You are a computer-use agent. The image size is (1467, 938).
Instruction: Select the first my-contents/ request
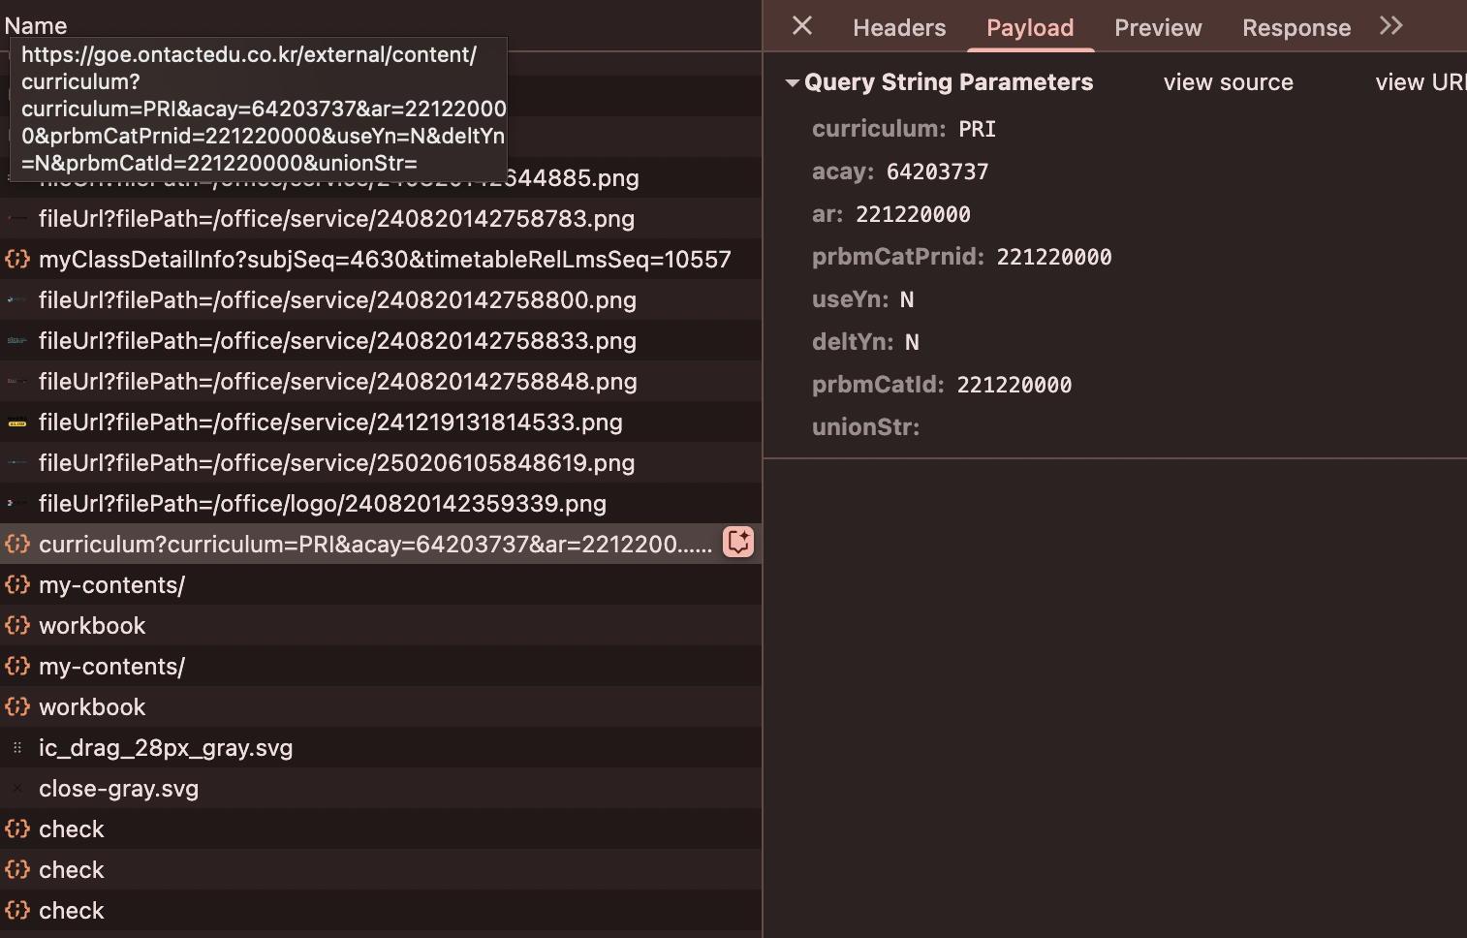click(x=111, y=585)
